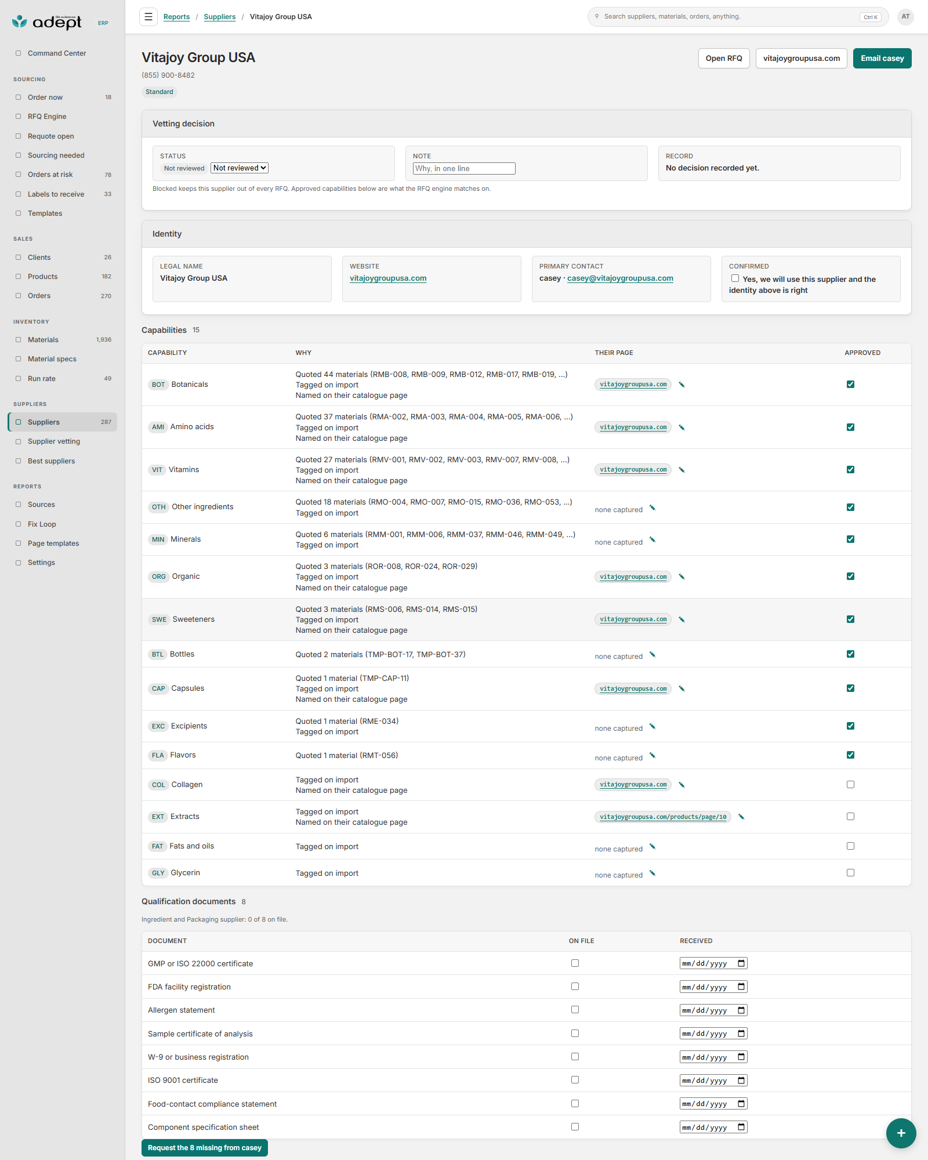The image size is (928, 1160).
Task: Click the vetting note input field
Action: [x=464, y=168]
